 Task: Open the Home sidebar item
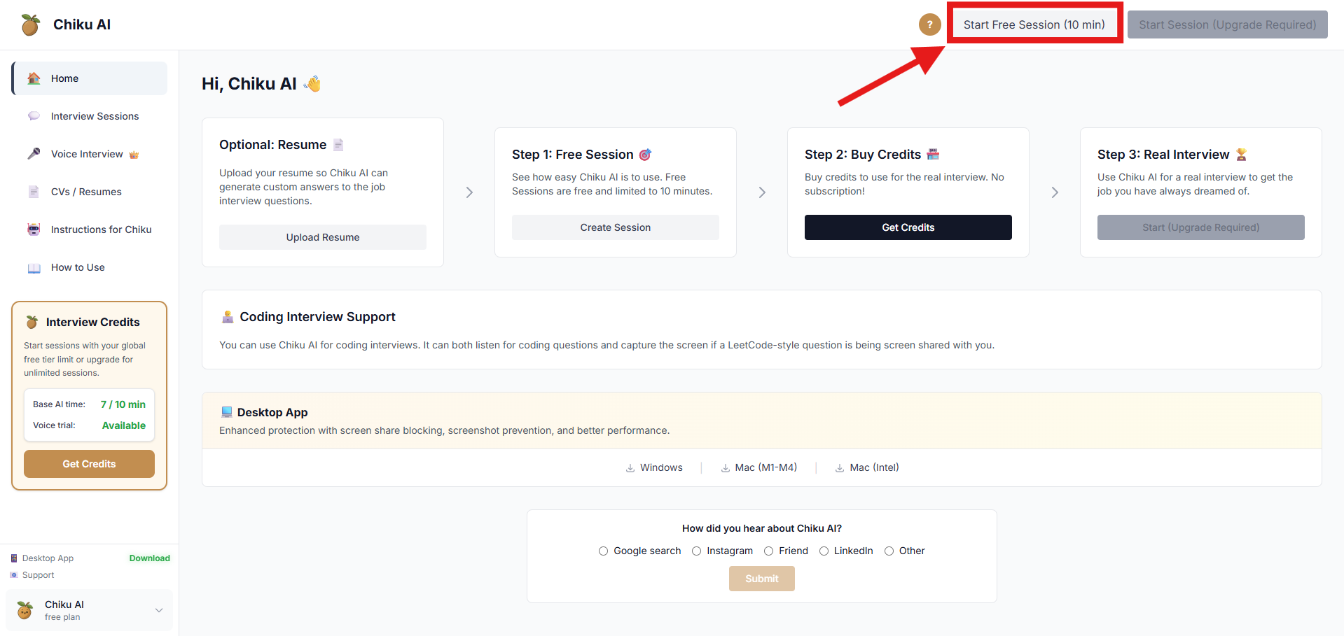(x=64, y=78)
